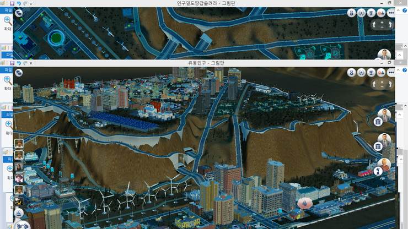Open quick access dropdown in 유동인구 window
The width and height of the screenshot is (408, 229).
click(x=31, y=63)
